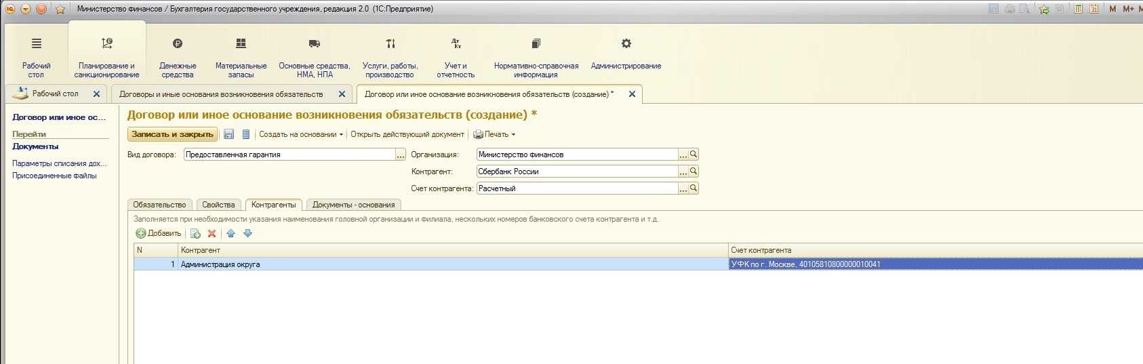
Task: Save the document with floppy disk icon
Action: [229, 134]
